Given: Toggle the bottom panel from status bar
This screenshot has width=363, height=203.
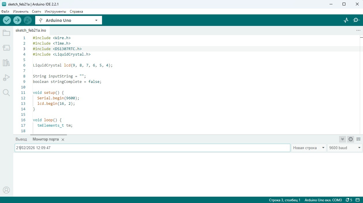Looking at the screenshot, I should [358, 200].
